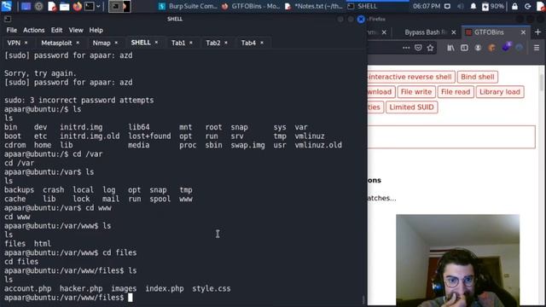Close the Metasploit terminal tab

(78, 43)
